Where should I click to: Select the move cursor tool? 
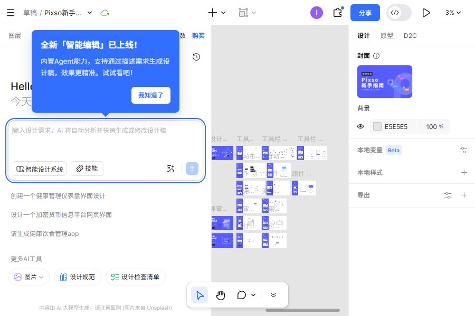(199, 295)
